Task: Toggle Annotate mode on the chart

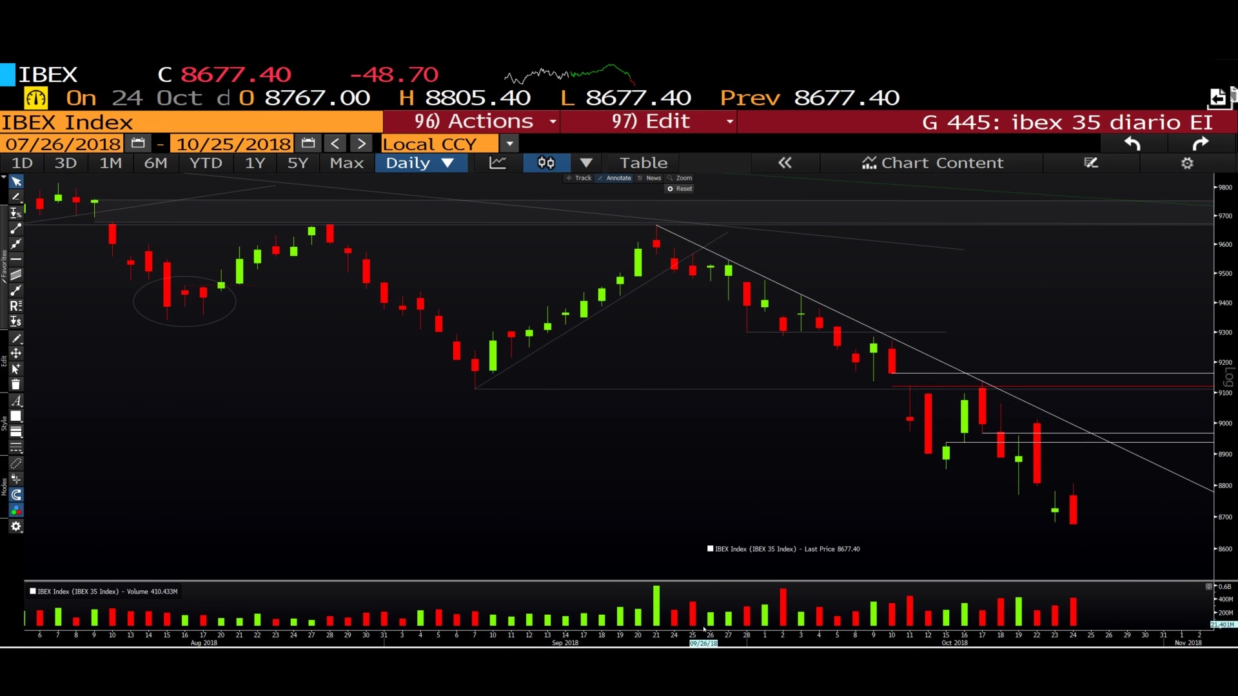Action: [x=614, y=178]
